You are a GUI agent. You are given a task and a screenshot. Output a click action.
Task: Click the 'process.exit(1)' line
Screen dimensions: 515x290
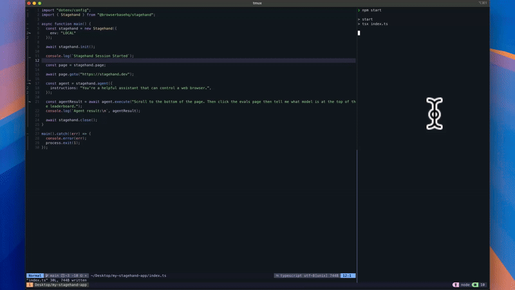coord(62,143)
